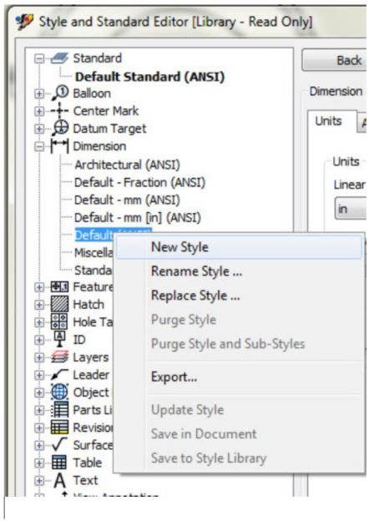This screenshot has height=521, width=369.
Task: Click the Surface checkmark icon
Action: [60, 444]
